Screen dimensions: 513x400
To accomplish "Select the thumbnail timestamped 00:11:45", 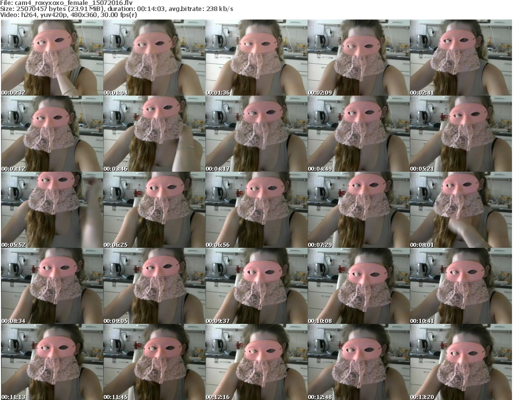I will coord(154,362).
